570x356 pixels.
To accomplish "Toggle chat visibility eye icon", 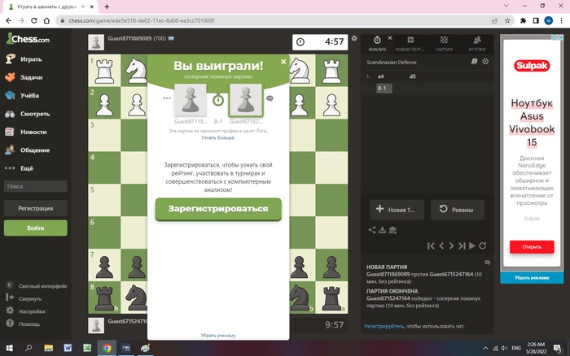I will (487, 262).
